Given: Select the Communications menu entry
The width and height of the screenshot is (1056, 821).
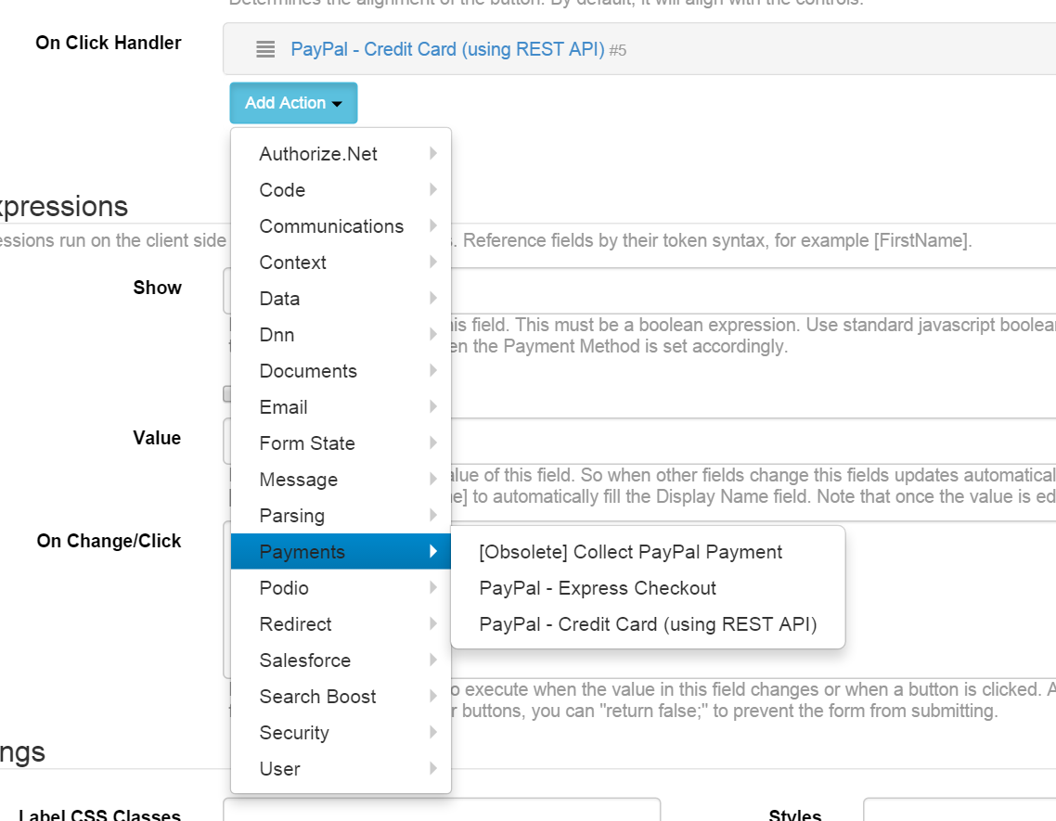Looking at the screenshot, I should (x=331, y=226).
